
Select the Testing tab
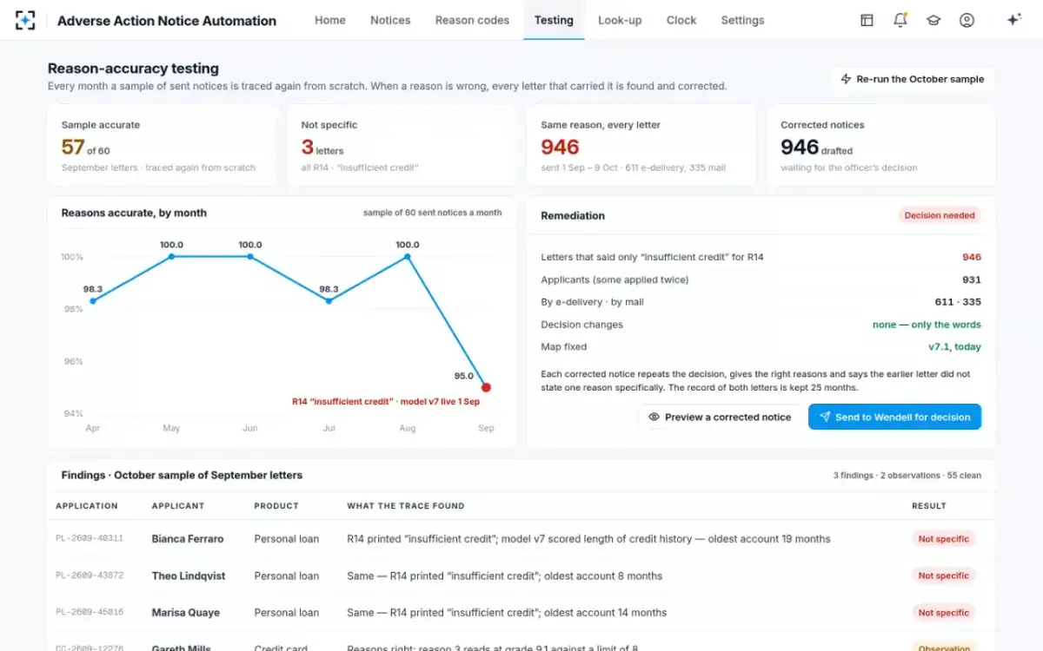pyautogui.click(x=554, y=20)
